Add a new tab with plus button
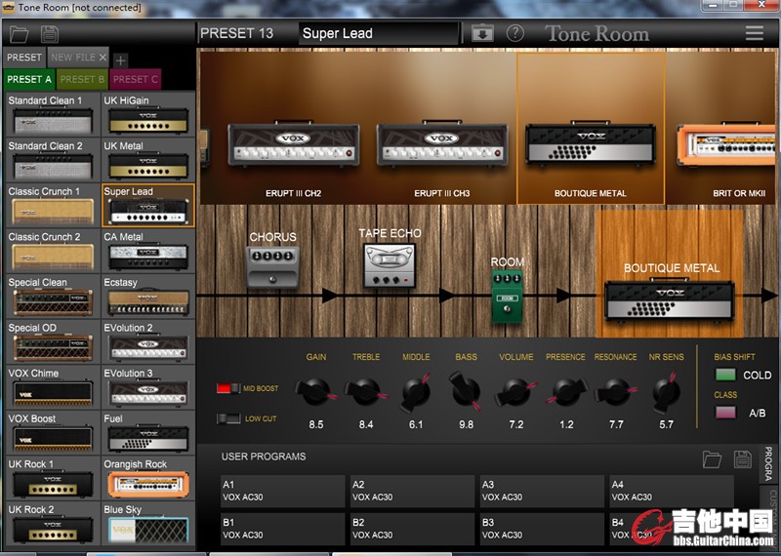The width and height of the screenshot is (781, 556). coord(120,60)
